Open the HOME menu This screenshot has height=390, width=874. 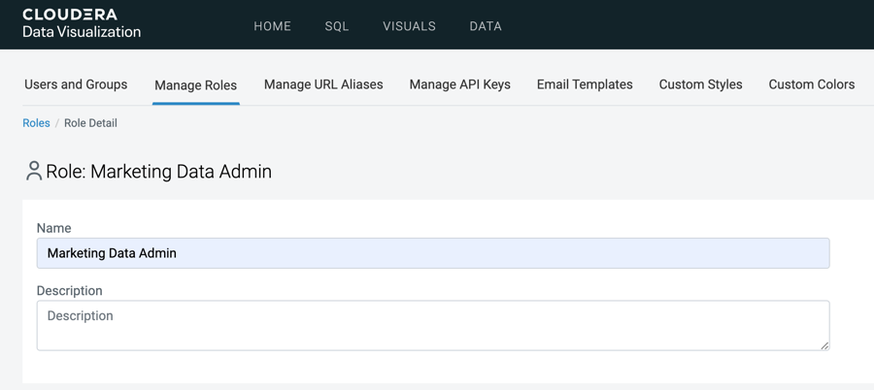pos(272,26)
